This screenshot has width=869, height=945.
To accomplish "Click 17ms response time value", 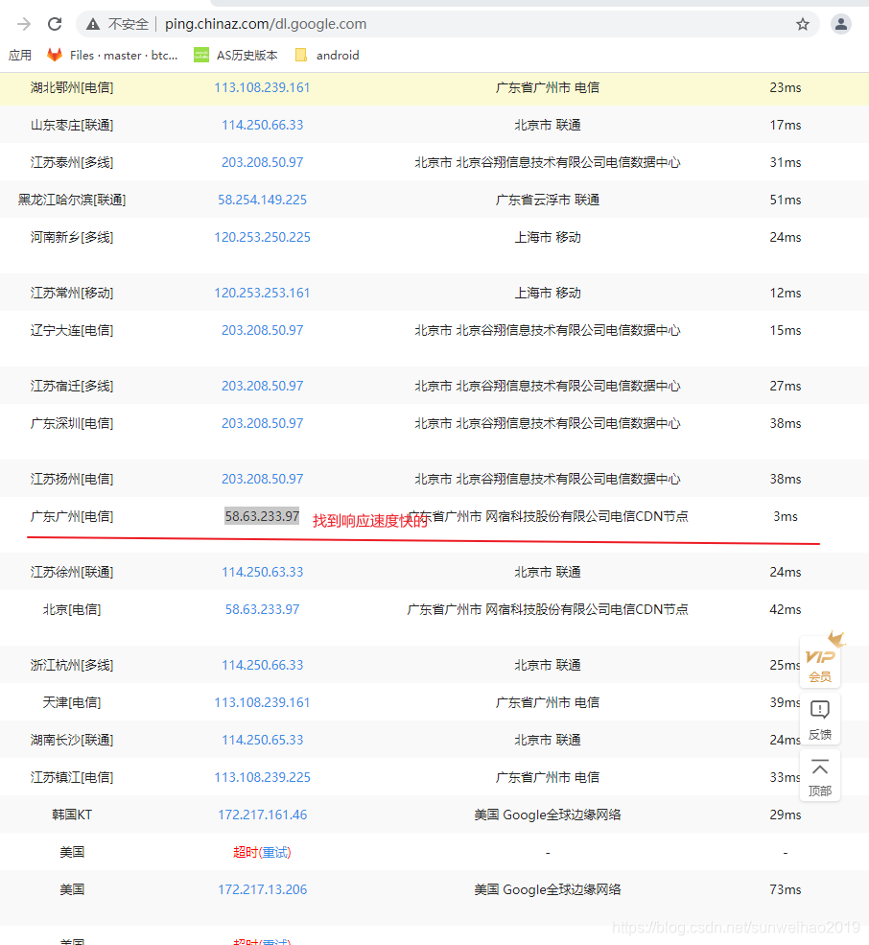I will [x=786, y=126].
